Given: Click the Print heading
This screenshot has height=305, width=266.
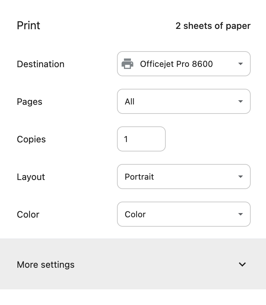Looking at the screenshot, I should coord(29,25).
